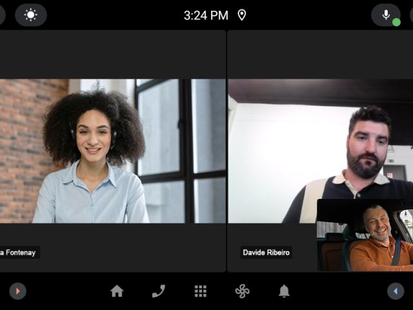
Task: Open the Home screen icon
Action: pyautogui.click(x=117, y=291)
